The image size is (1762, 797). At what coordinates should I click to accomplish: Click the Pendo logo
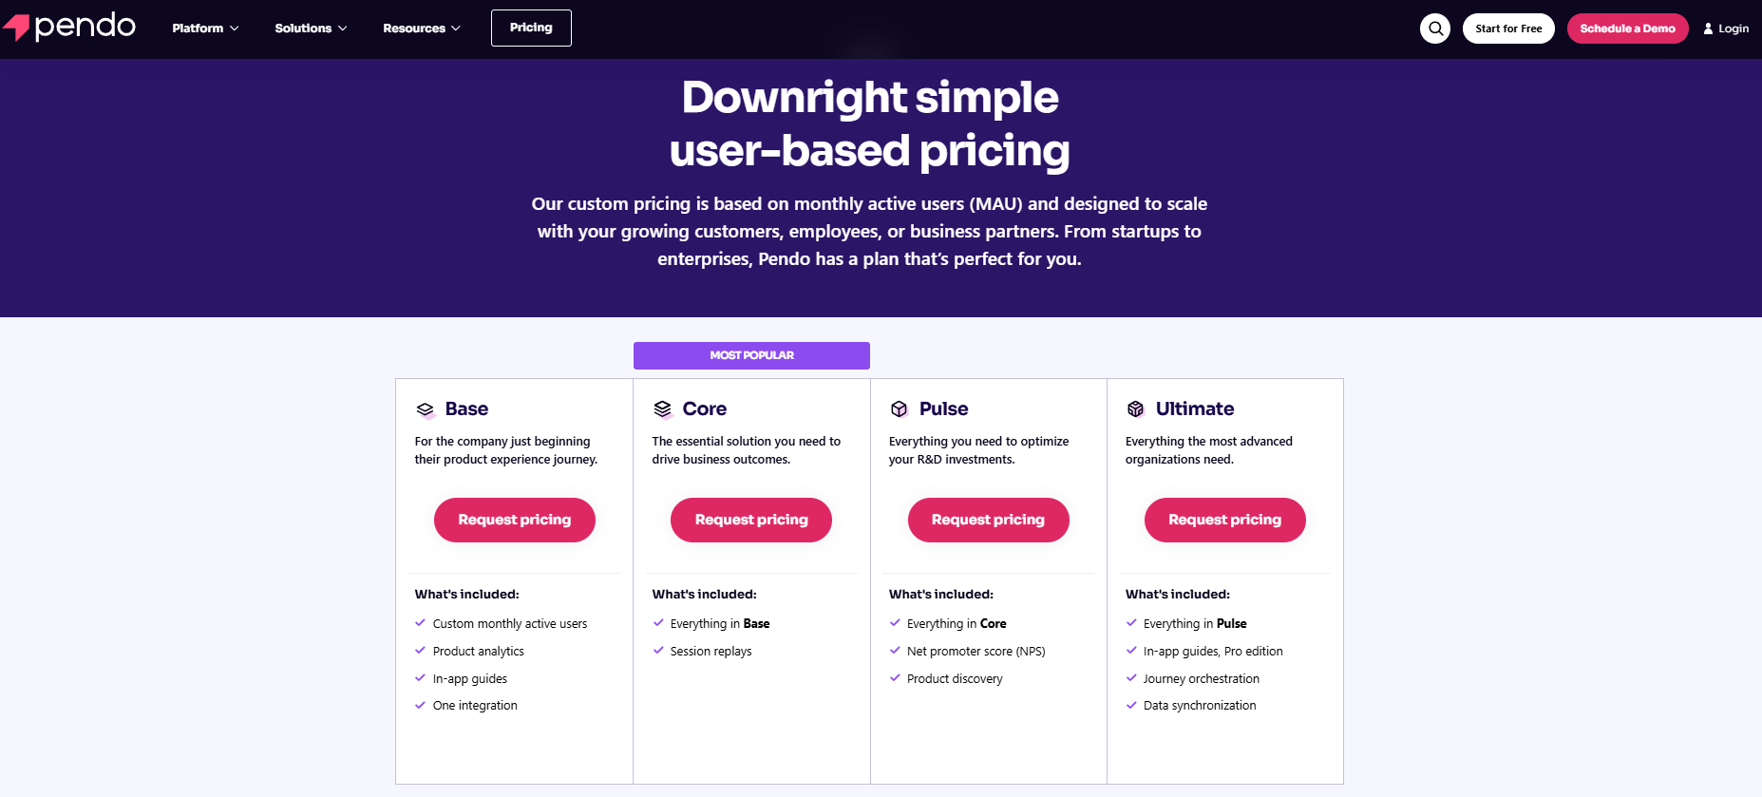(68, 27)
